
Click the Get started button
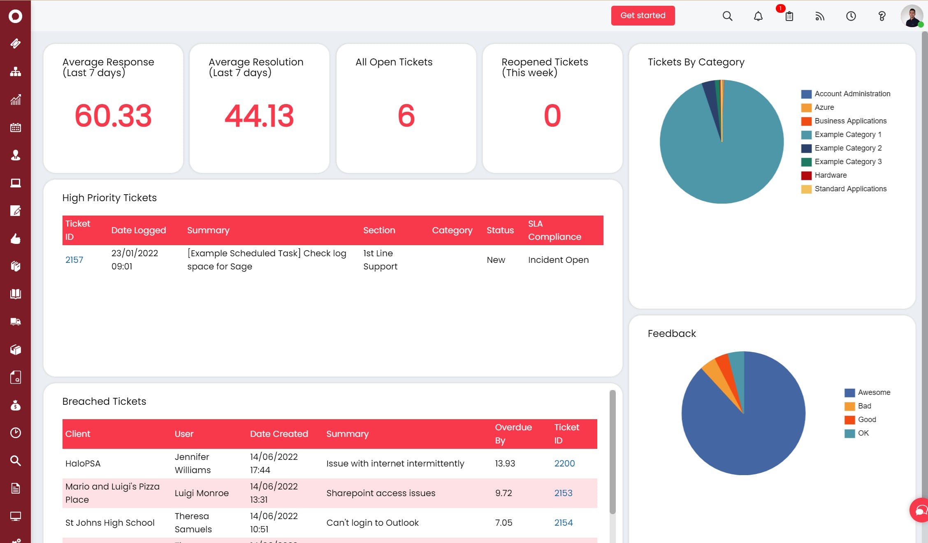[x=643, y=16]
